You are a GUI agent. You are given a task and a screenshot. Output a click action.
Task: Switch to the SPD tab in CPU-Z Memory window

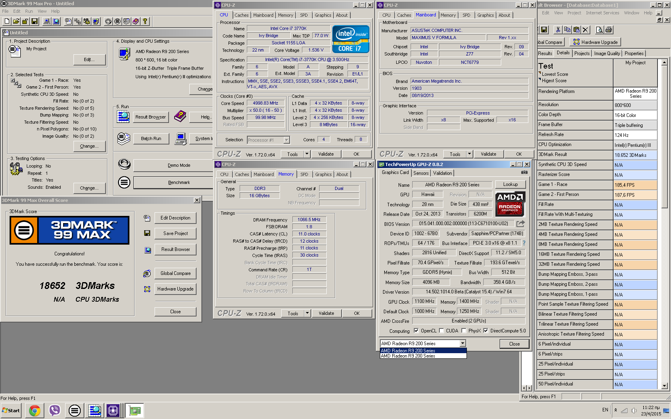pos(304,174)
